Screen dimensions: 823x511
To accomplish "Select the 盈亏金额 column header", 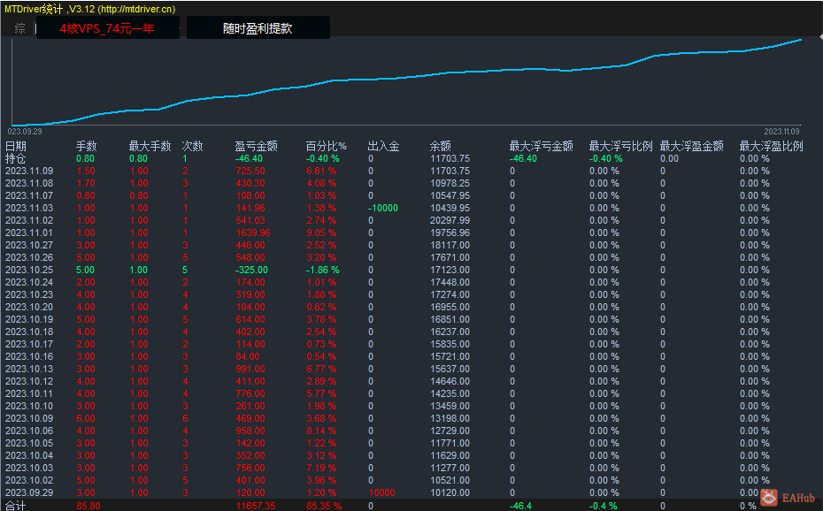I will [x=256, y=146].
